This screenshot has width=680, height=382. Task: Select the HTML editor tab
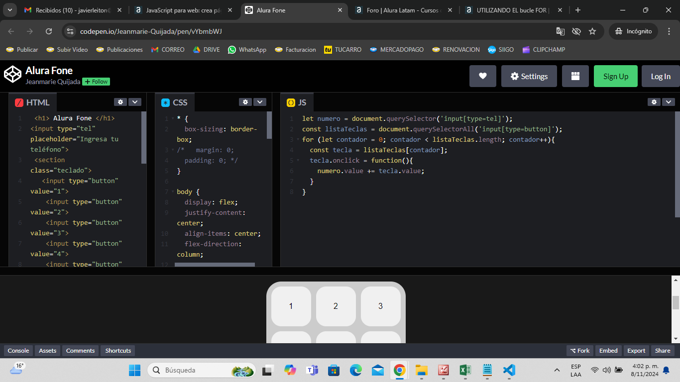click(x=32, y=102)
